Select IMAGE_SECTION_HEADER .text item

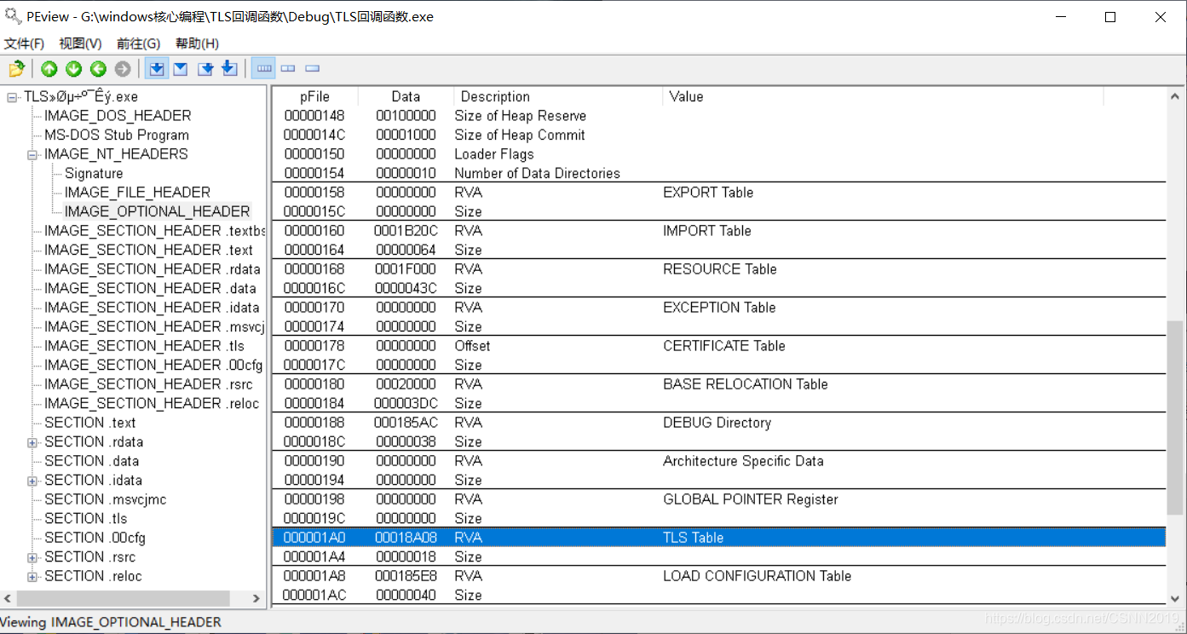[148, 250]
